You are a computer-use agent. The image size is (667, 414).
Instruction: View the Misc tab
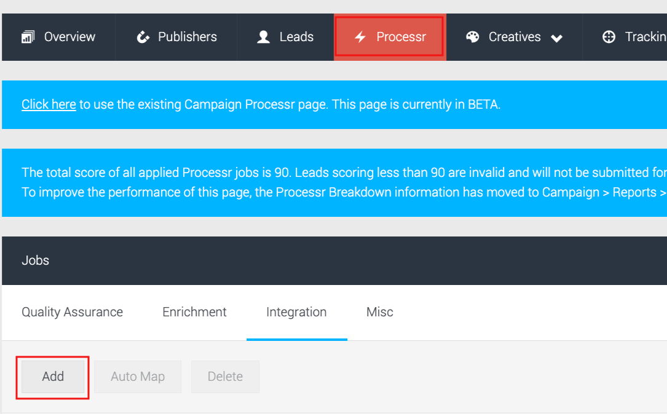pyautogui.click(x=379, y=311)
